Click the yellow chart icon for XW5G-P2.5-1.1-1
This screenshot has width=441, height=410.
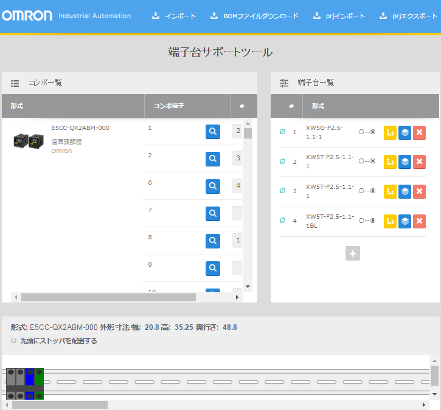[x=390, y=132]
